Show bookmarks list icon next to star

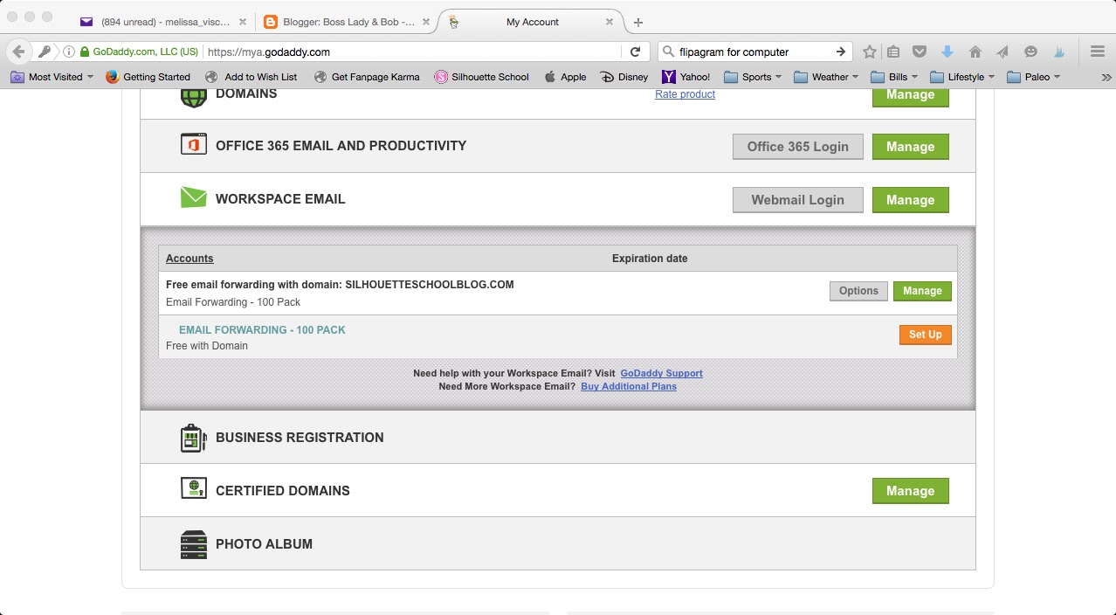click(x=893, y=52)
